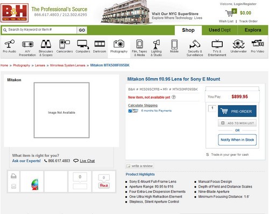Click the B&H logo

(x=15, y=13)
